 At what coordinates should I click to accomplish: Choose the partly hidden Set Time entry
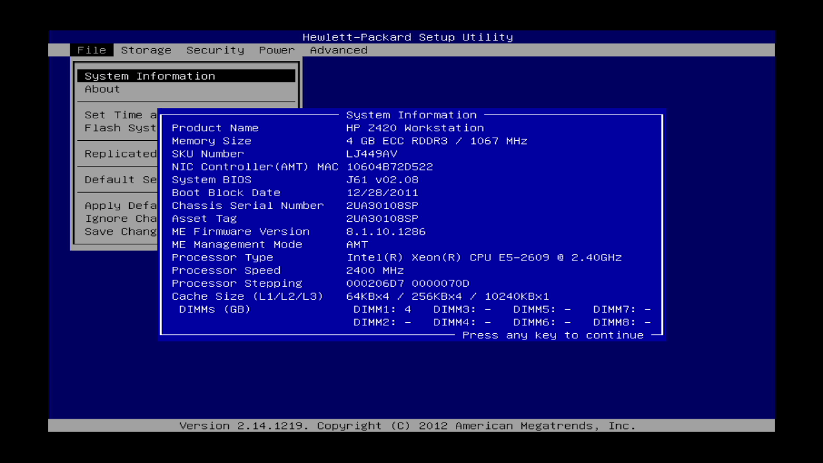120,115
